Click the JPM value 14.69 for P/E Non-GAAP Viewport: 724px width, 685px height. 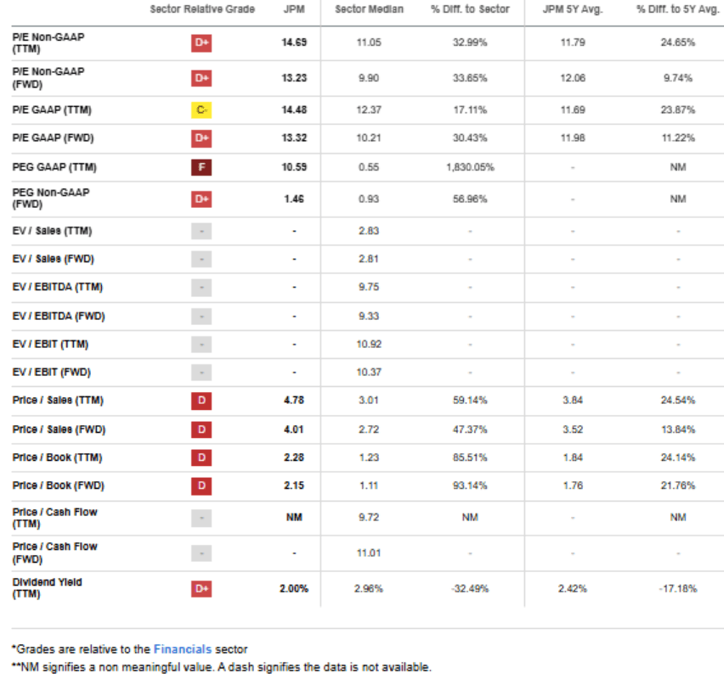(x=294, y=42)
